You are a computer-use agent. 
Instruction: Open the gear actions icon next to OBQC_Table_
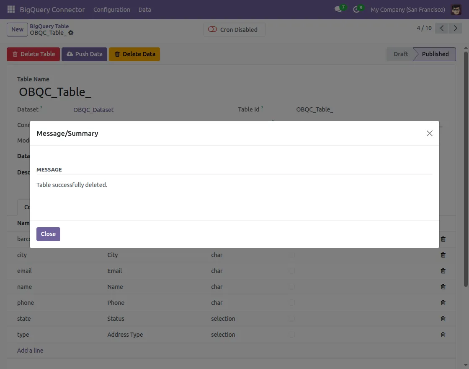71,33
